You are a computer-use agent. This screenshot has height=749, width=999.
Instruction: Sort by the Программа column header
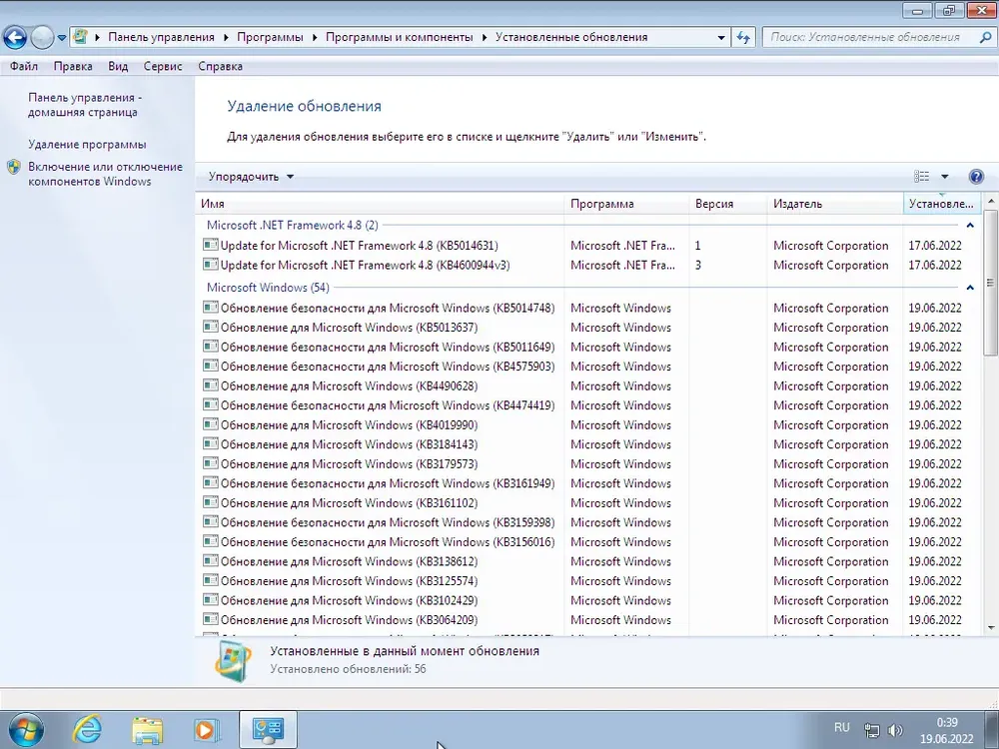pos(627,204)
